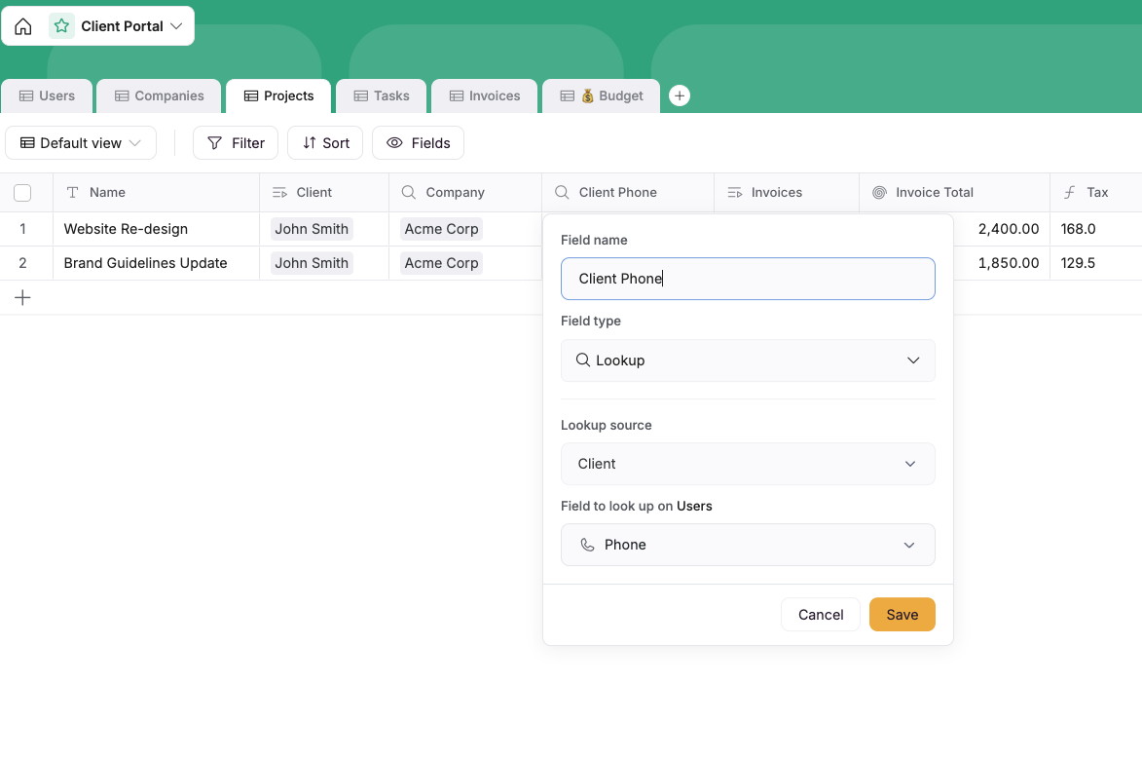Cancel the field edit

click(x=821, y=615)
